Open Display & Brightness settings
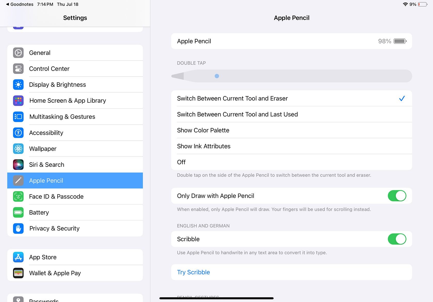This screenshot has height=302, width=433. pyautogui.click(x=75, y=85)
